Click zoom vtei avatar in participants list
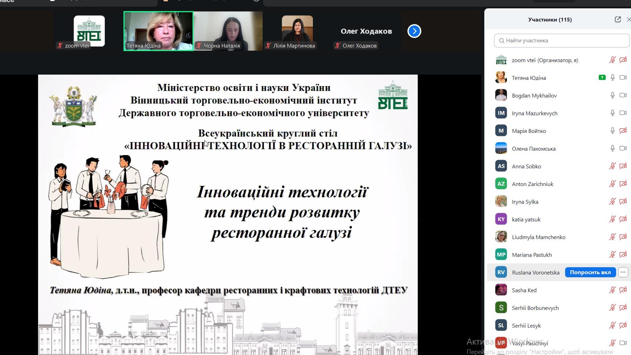 click(x=501, y=60)
